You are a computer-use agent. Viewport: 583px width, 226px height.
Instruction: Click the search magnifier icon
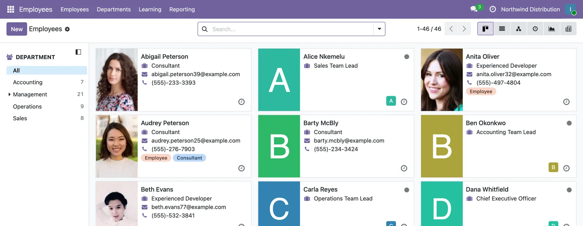[x=205, y=29]
